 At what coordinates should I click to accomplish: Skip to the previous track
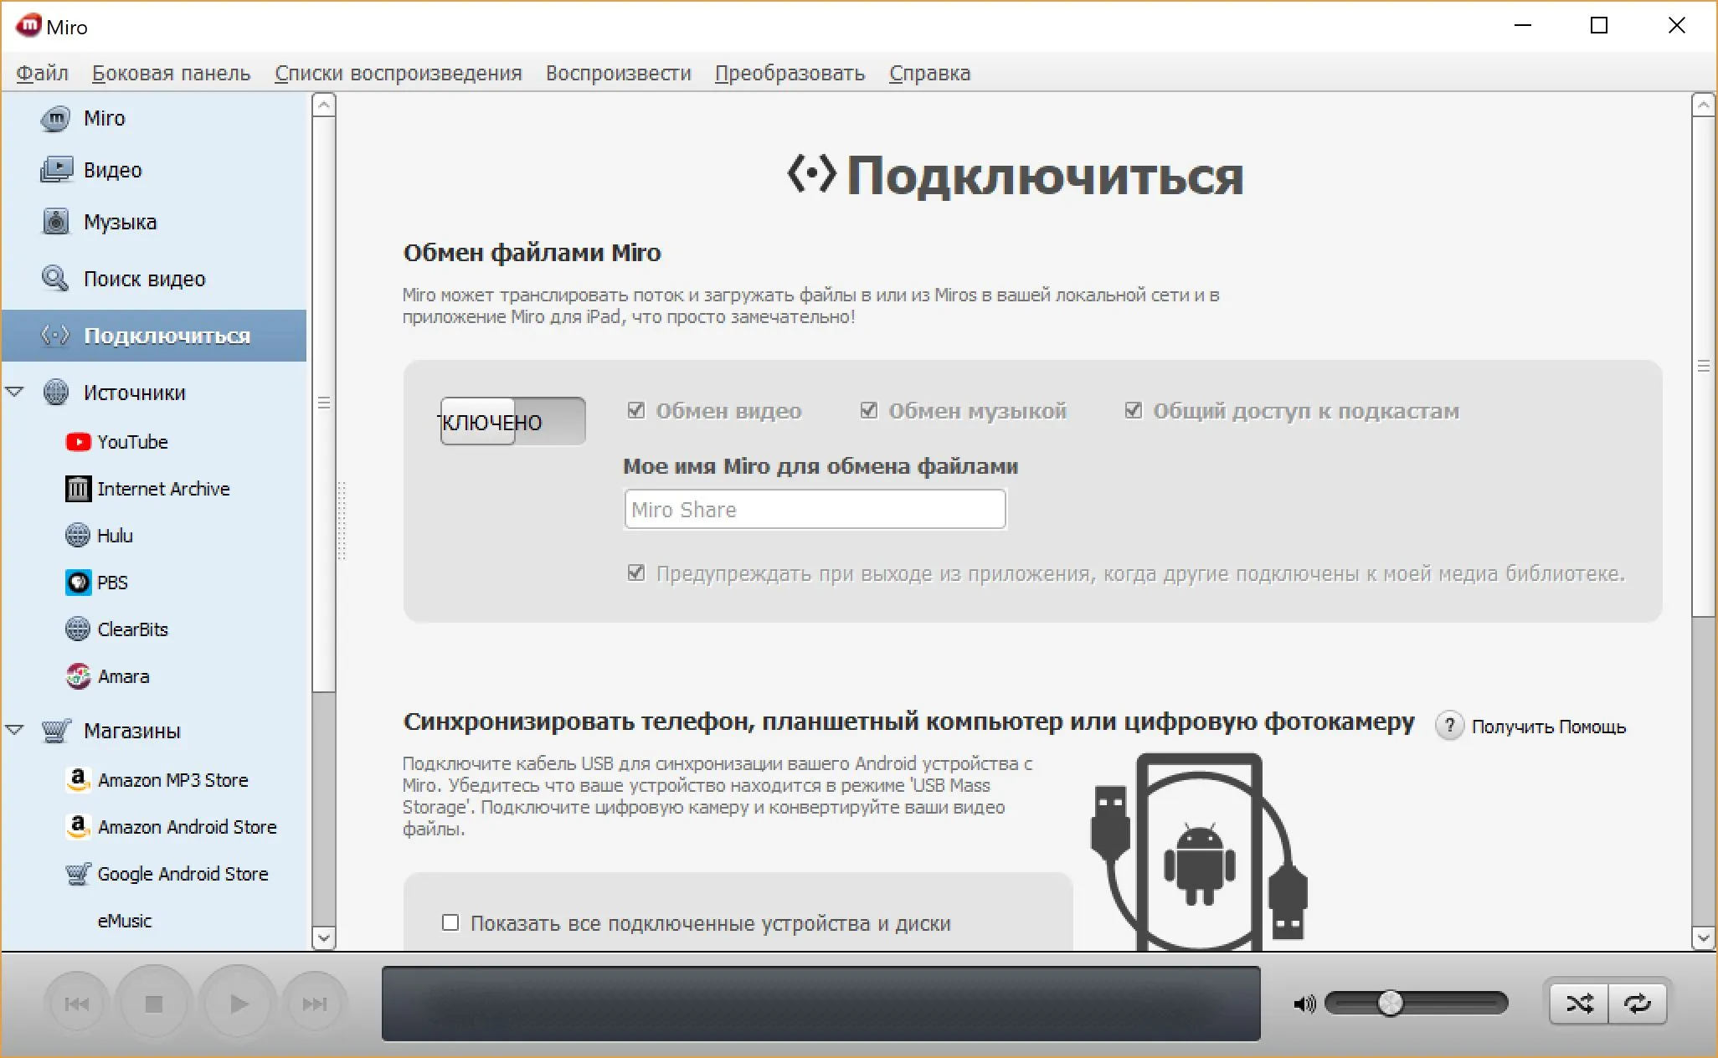click(77, 1004)
